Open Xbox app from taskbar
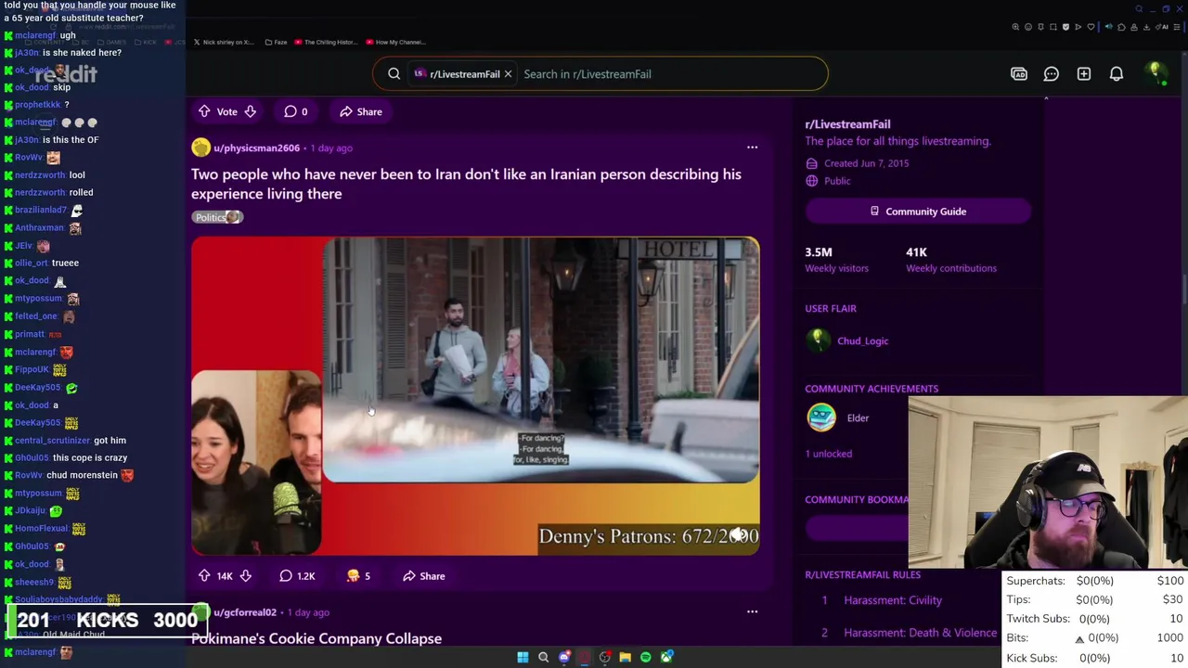Screen dimensions: 1188x668 coord(666,657)
